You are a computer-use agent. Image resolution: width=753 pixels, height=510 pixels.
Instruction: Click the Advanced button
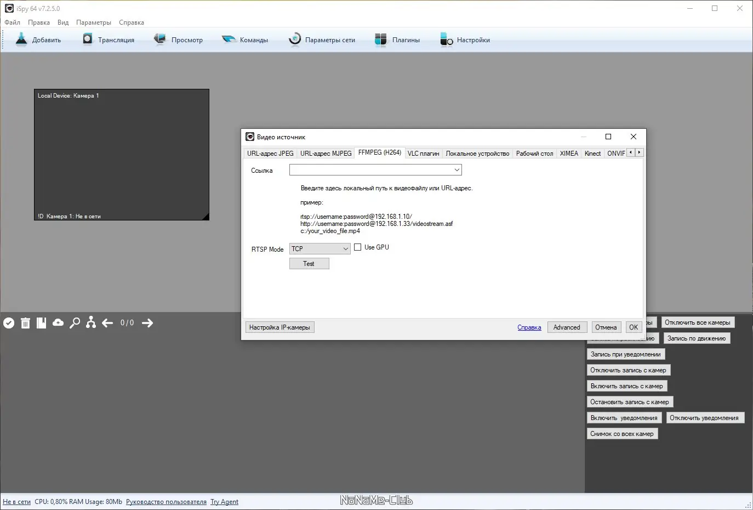567,327
